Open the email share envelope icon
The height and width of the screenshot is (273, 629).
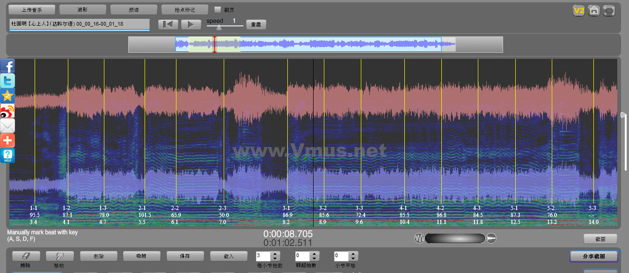[x=8, y=126]
